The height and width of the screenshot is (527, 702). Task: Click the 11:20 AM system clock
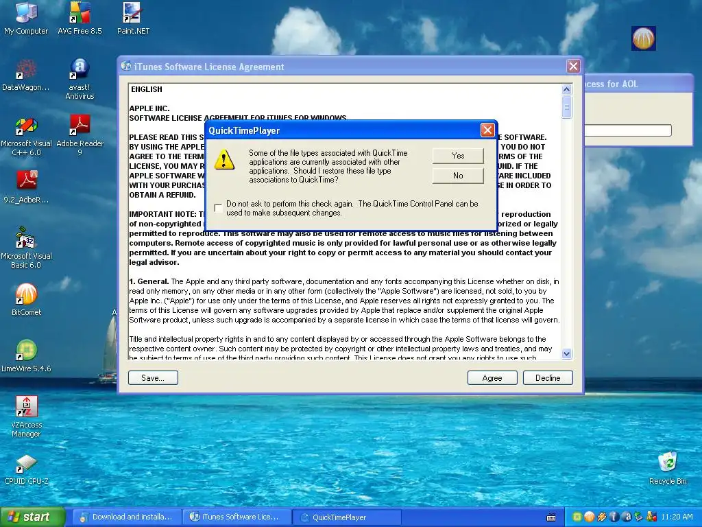677,517
